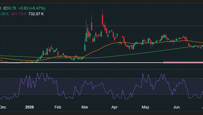Select the Apr label on the time axis

[x=114, y=107]
